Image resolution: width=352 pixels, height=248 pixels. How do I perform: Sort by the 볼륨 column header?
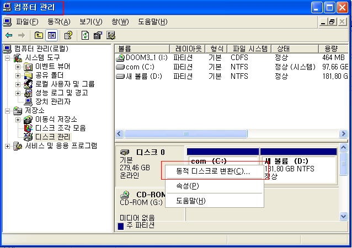[x=142, y=48]
